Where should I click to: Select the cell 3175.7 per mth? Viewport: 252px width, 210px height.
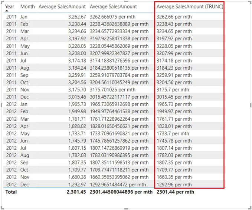[x=173, y=90]
